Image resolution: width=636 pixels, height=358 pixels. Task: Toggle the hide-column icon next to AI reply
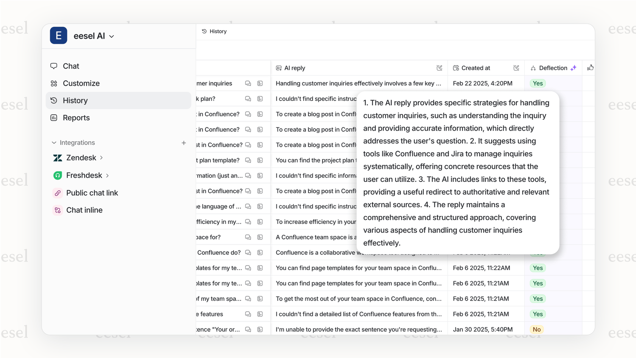coord(440,68)
